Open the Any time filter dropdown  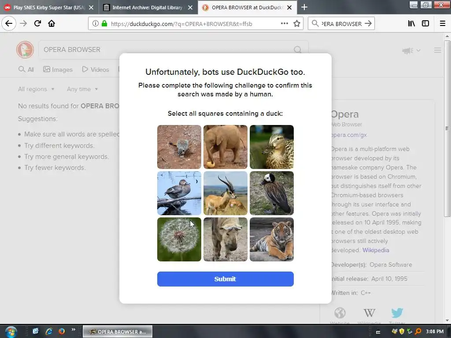[x=82, y=89]
